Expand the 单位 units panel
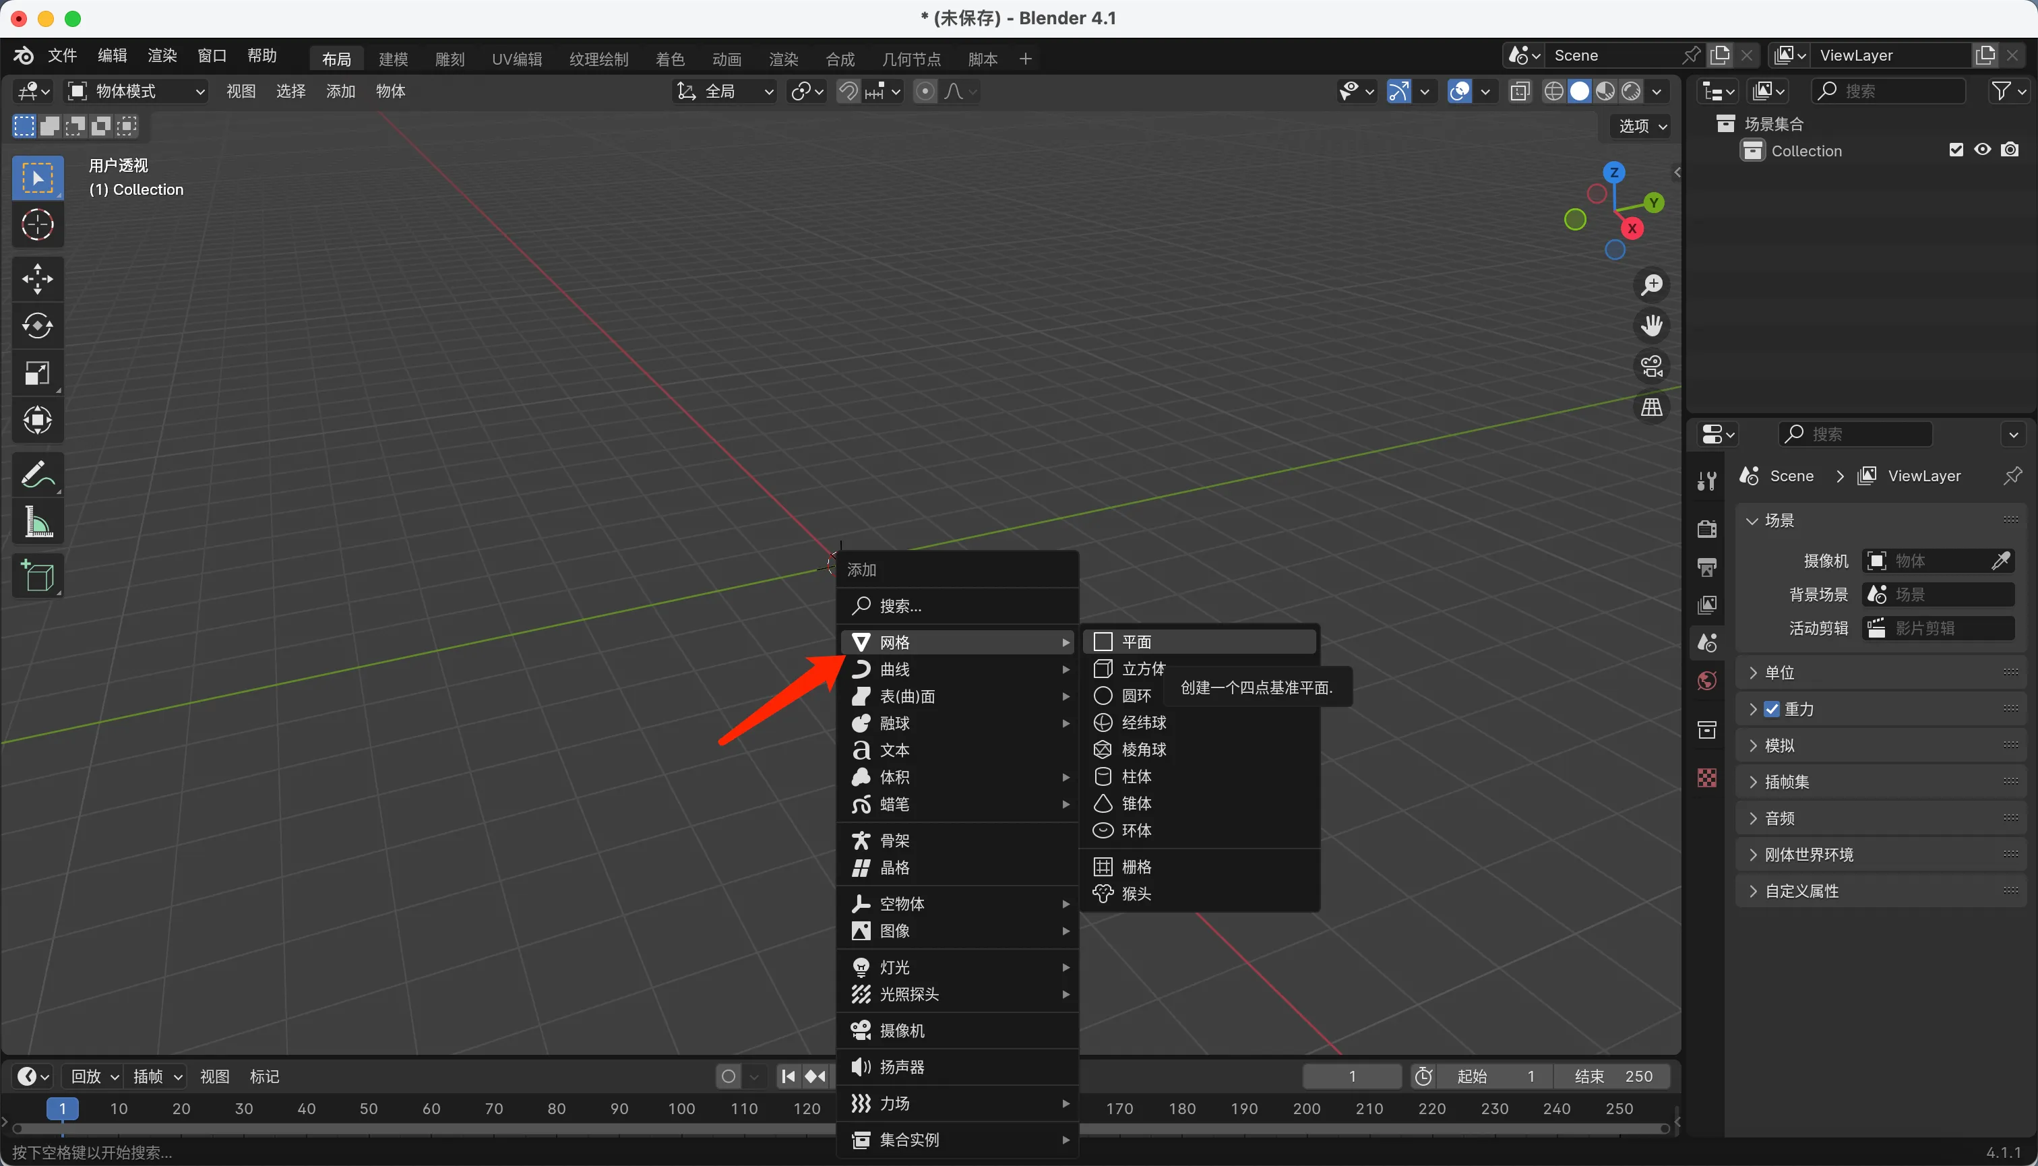The height and width of the screenshot is (1166, 2038). click(1779, 673)
